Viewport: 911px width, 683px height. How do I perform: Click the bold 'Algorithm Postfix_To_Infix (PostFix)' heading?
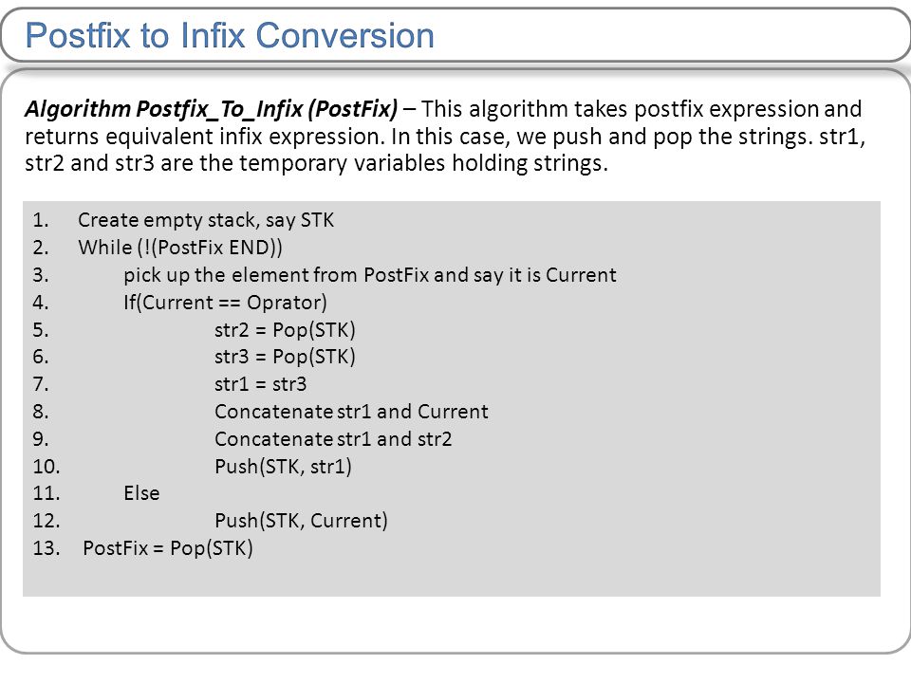[211, 109]
